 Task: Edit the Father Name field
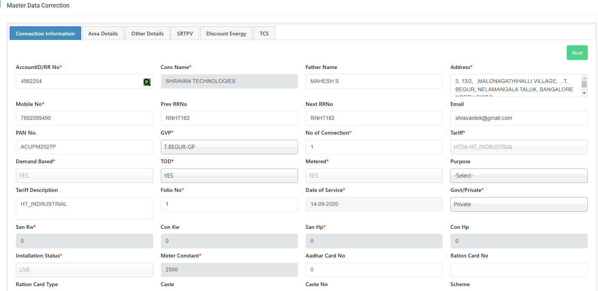pos(374,81)
